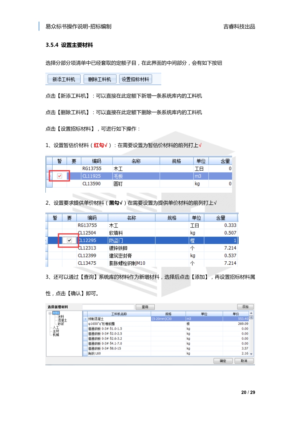Click the 取消 cancel button

coord(244,361)
